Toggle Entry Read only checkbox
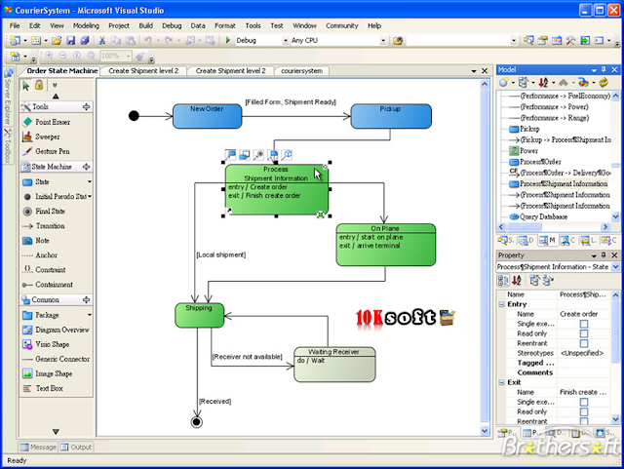The width and height of the screenshot is (624, 469). coord(584,333)
